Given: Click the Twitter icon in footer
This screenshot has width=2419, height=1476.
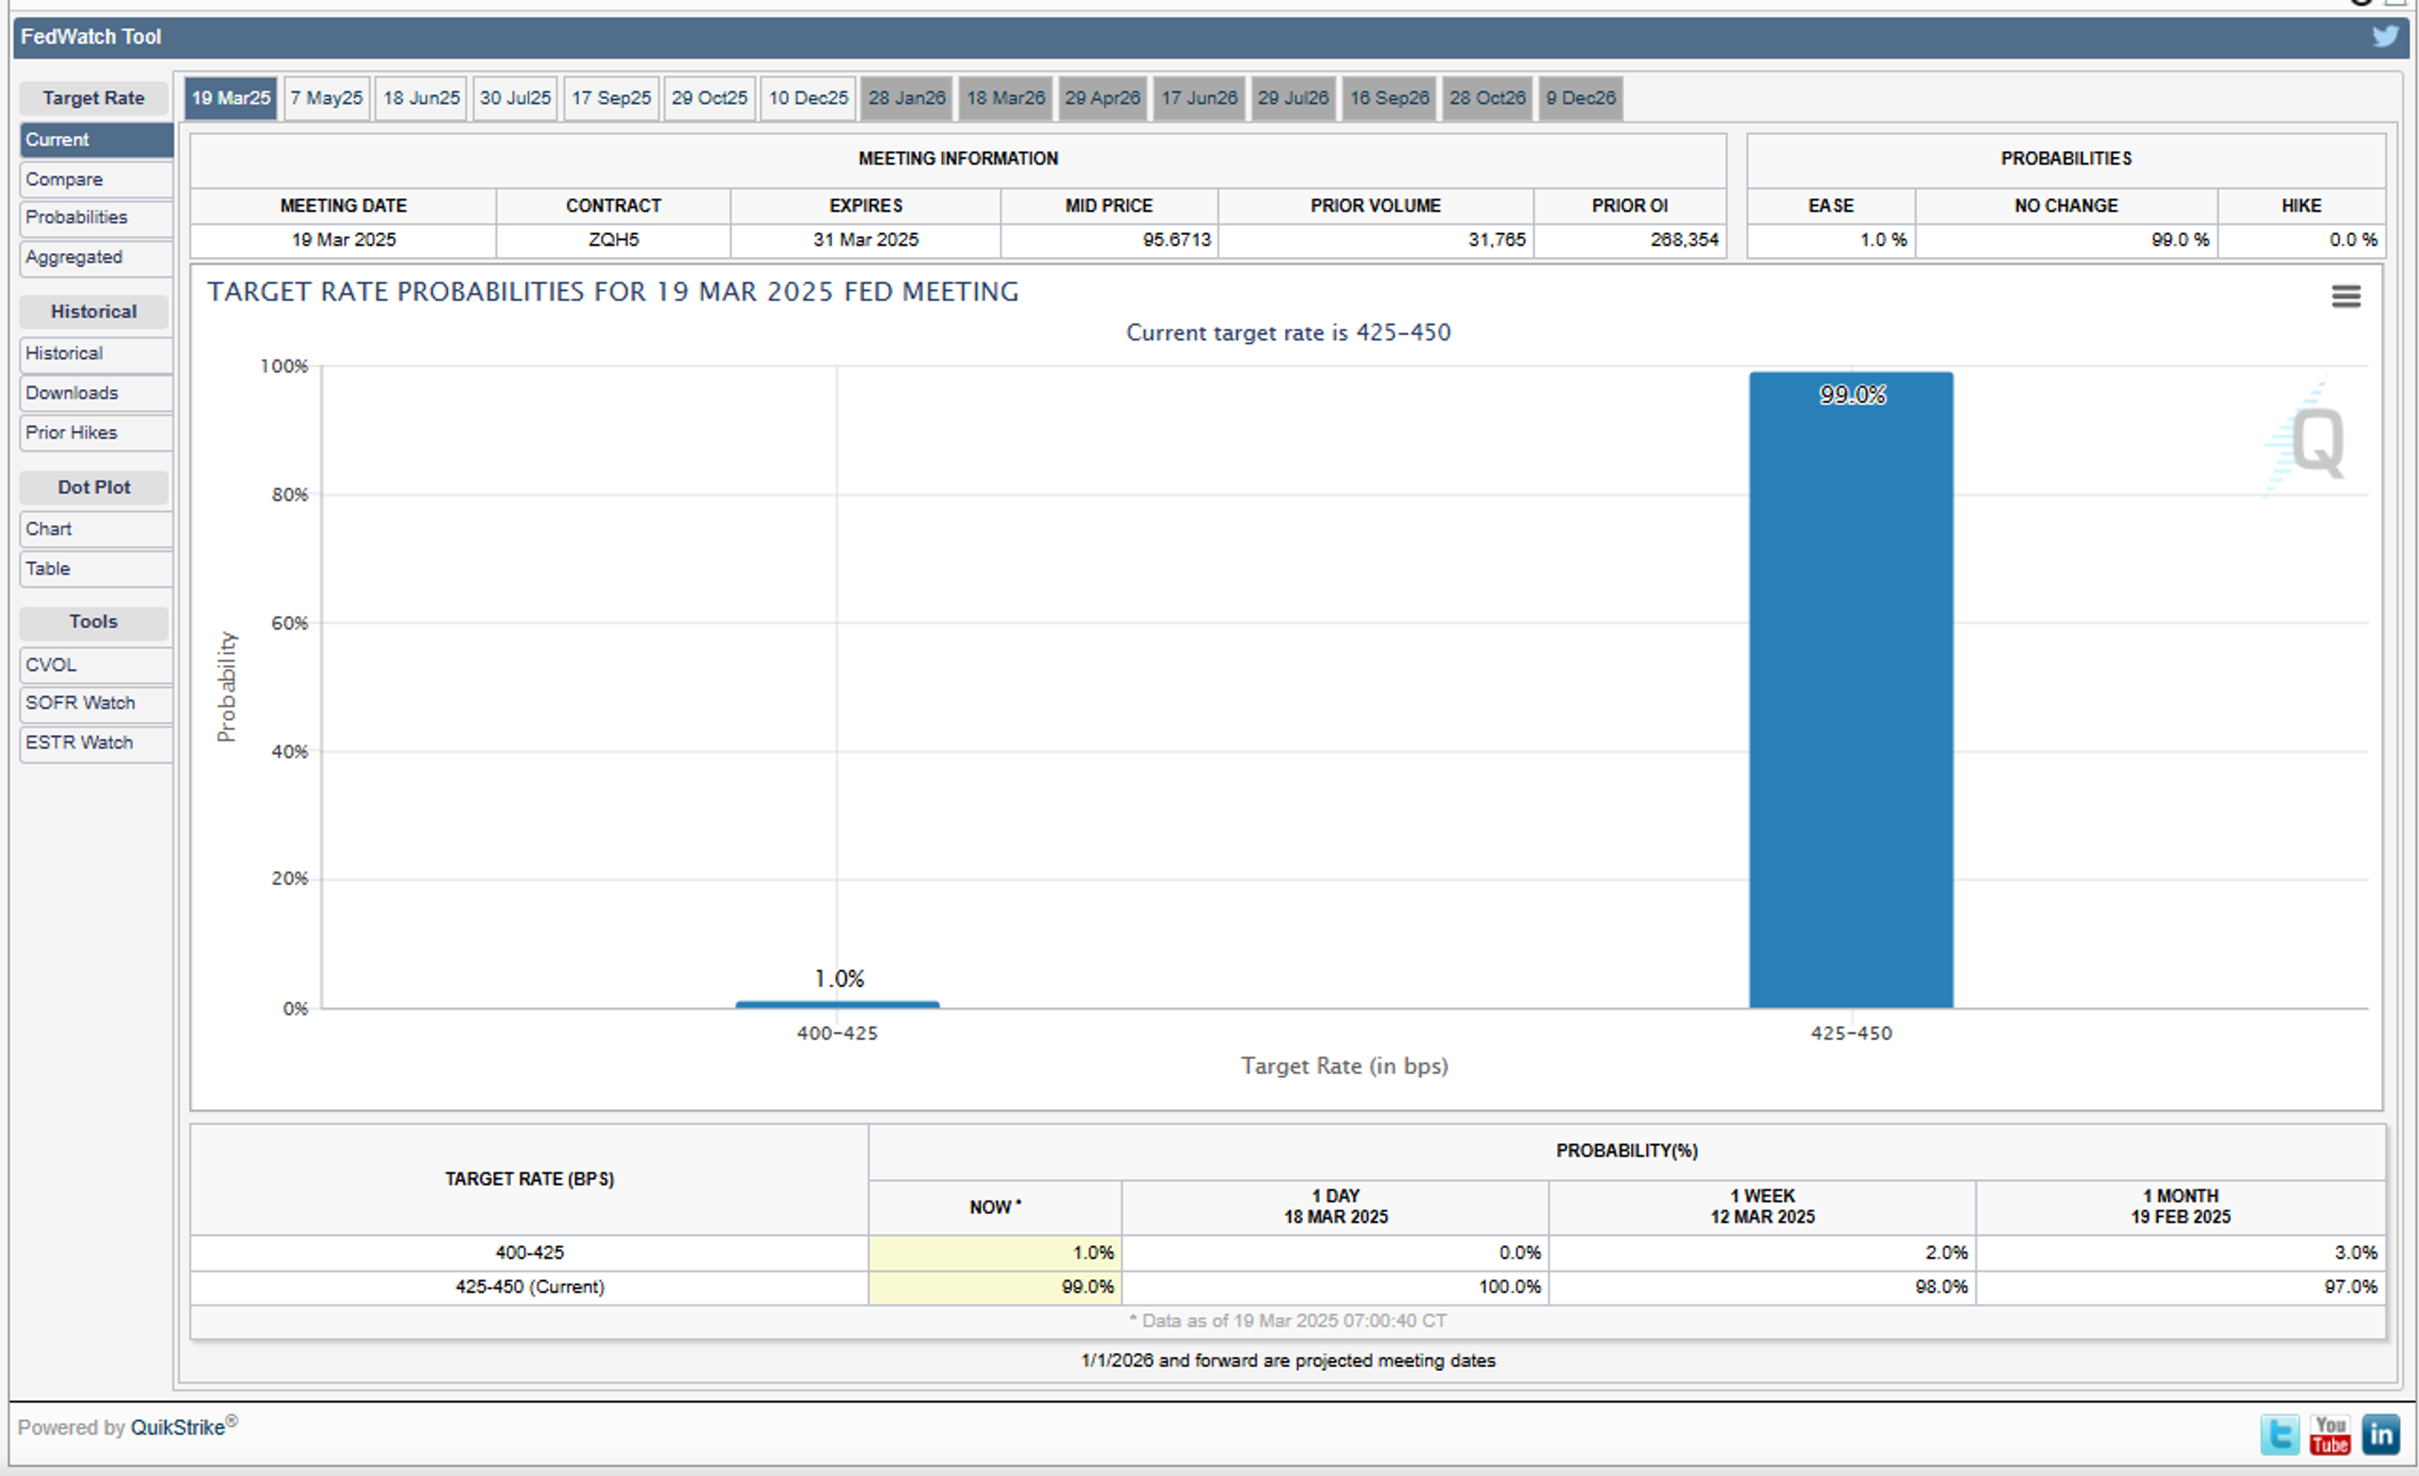Looking at the screenshot, I should (x=2279, y=1435).
